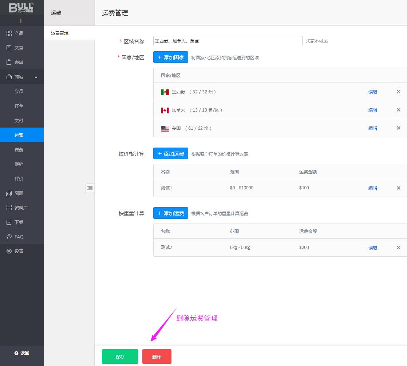
Task: Focus the 区域名称 text field
Action: (x=228, y=41)
